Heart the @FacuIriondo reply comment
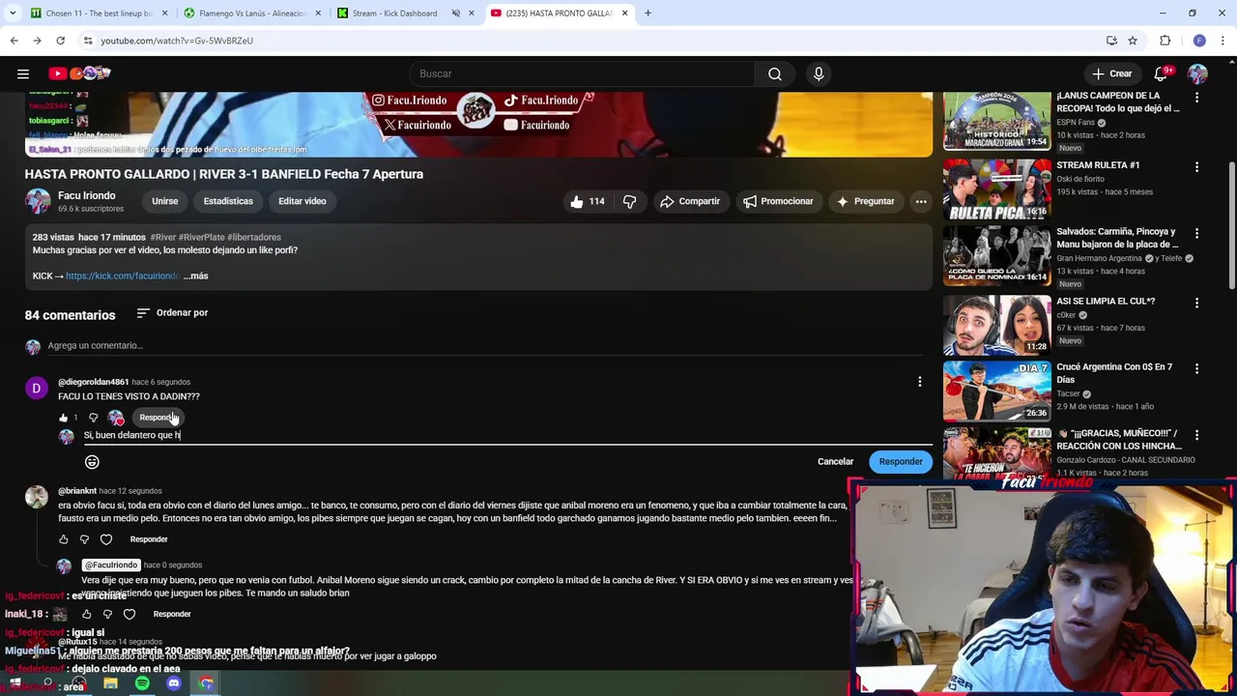This screenshot has width=1237, height=696. [x=129, y=614]
